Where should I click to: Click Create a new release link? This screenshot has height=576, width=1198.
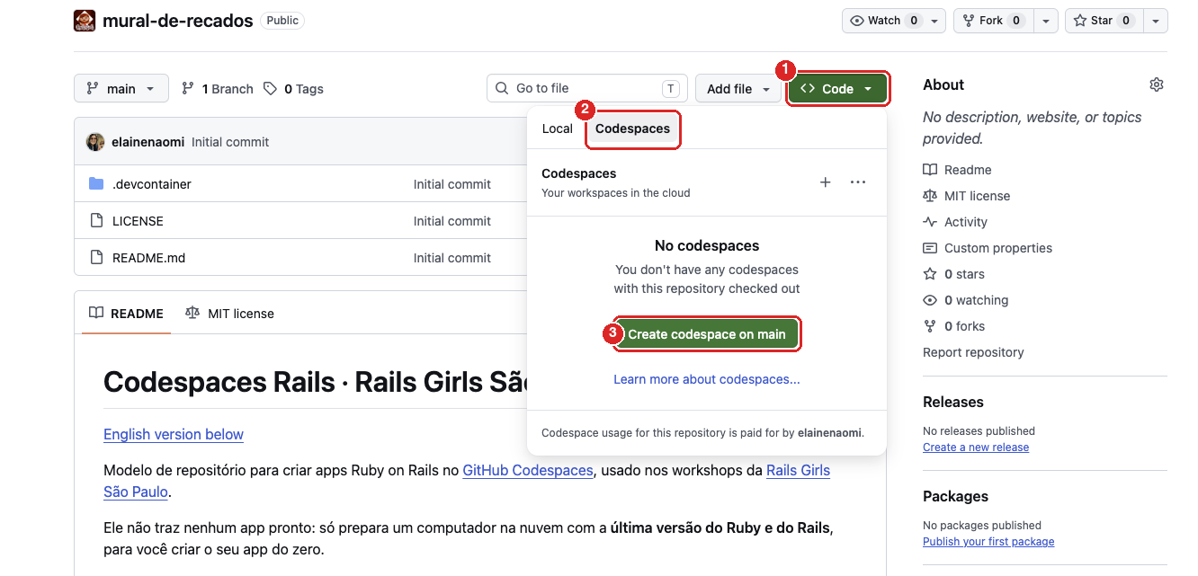(x=976, y=447)
